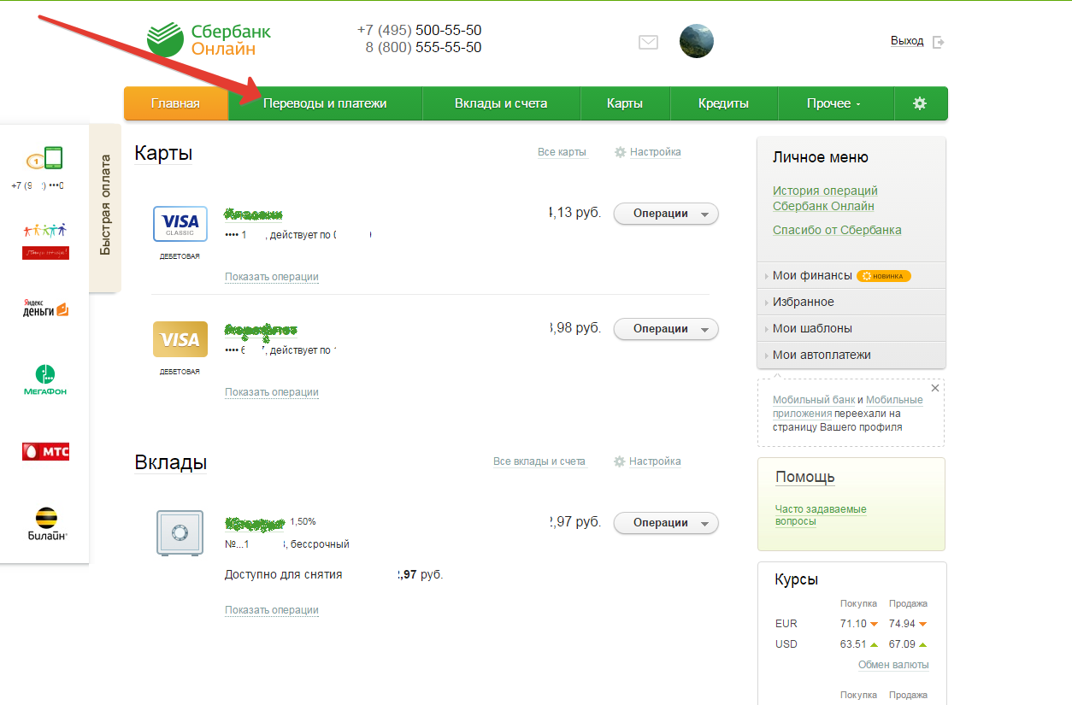Click the deposit safe icon
The height and width of the screenshot is (705, 1072).
[180, 533]
